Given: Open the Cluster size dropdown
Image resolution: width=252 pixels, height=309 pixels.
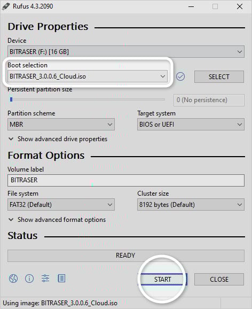Looking at the screenshot, I should click(x=191, y=205).
